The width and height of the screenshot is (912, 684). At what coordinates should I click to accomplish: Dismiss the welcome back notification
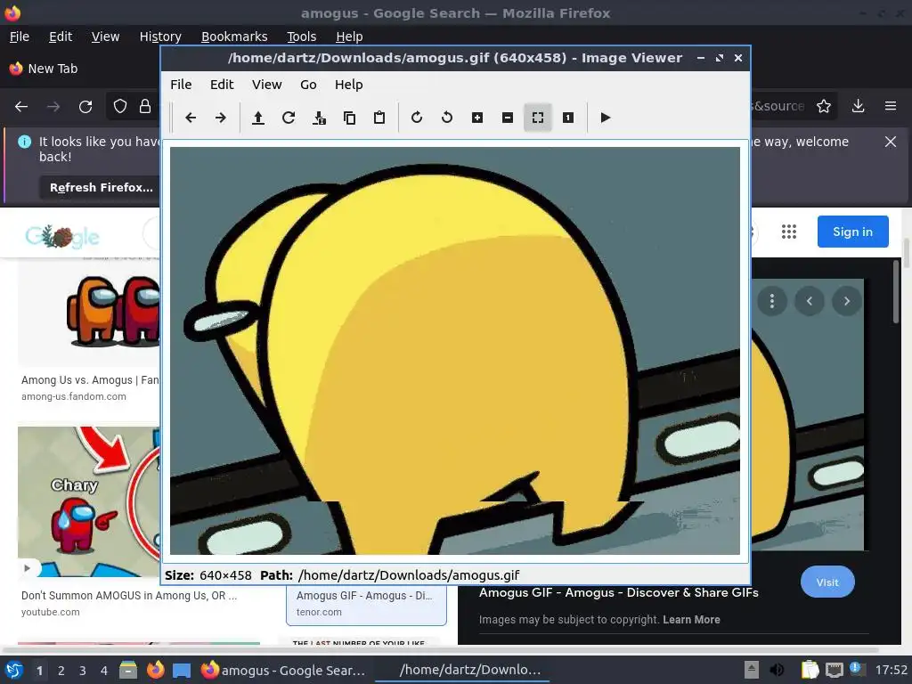click(891, 142)
